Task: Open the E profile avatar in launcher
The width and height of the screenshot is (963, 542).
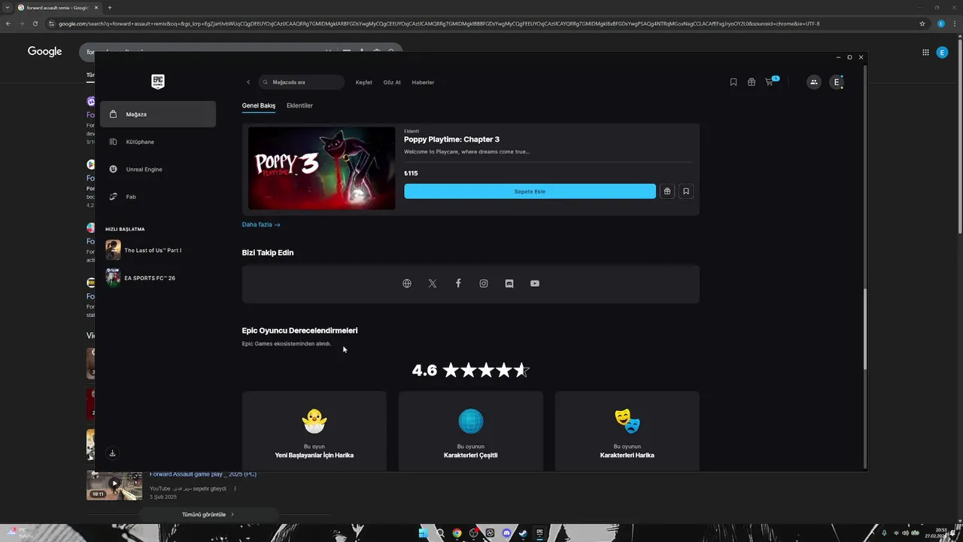Action: click(x=837, y=82)
